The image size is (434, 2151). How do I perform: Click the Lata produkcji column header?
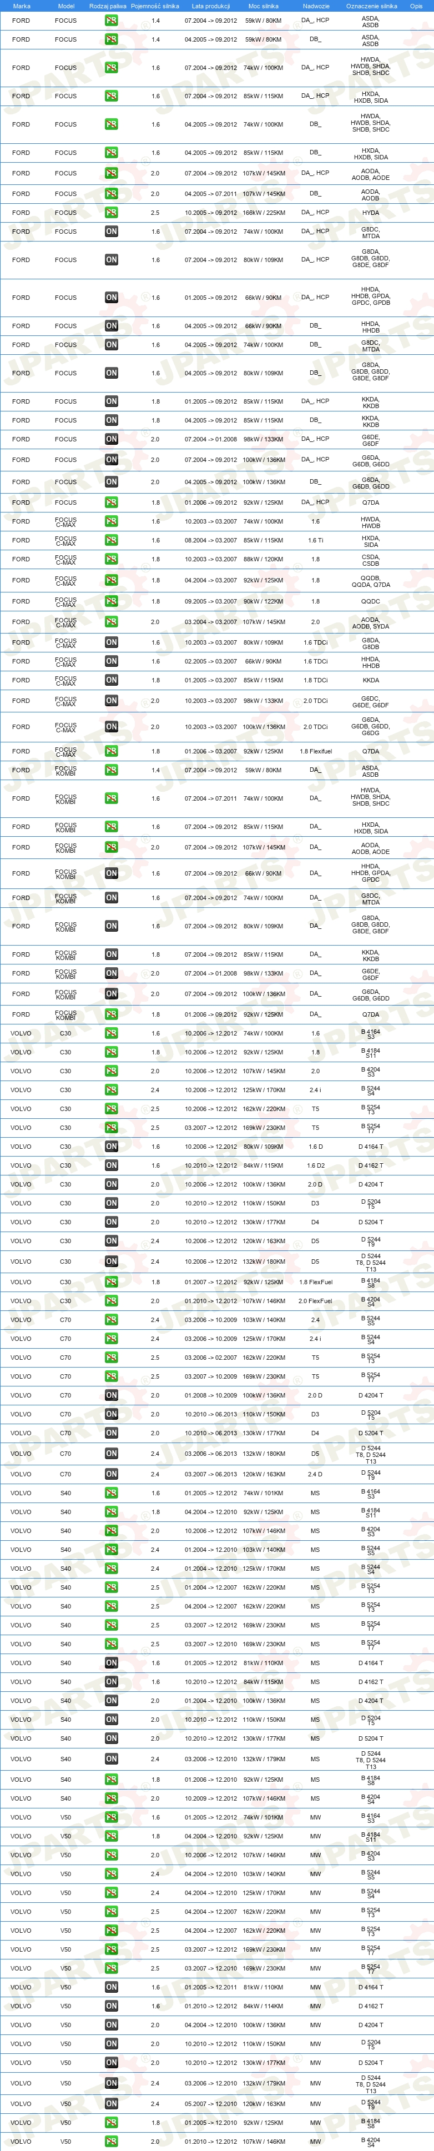[x=210, y=6]
